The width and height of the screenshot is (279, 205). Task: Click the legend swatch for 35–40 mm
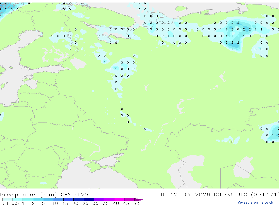pyautogui.click(x=109, y=199)
